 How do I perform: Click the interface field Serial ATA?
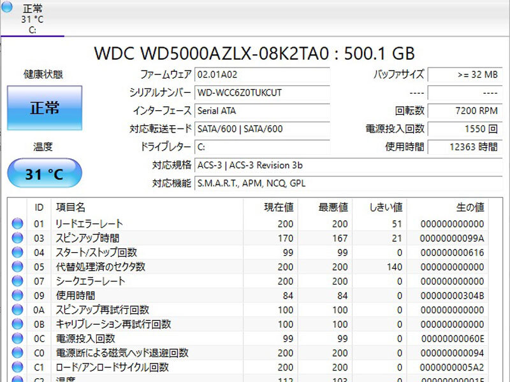[262, 111]
